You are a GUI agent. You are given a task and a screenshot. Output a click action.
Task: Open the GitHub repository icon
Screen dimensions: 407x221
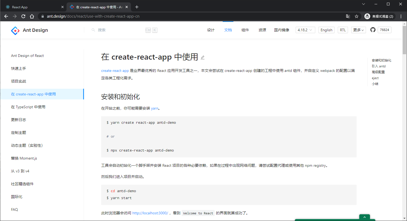[373, 30]
